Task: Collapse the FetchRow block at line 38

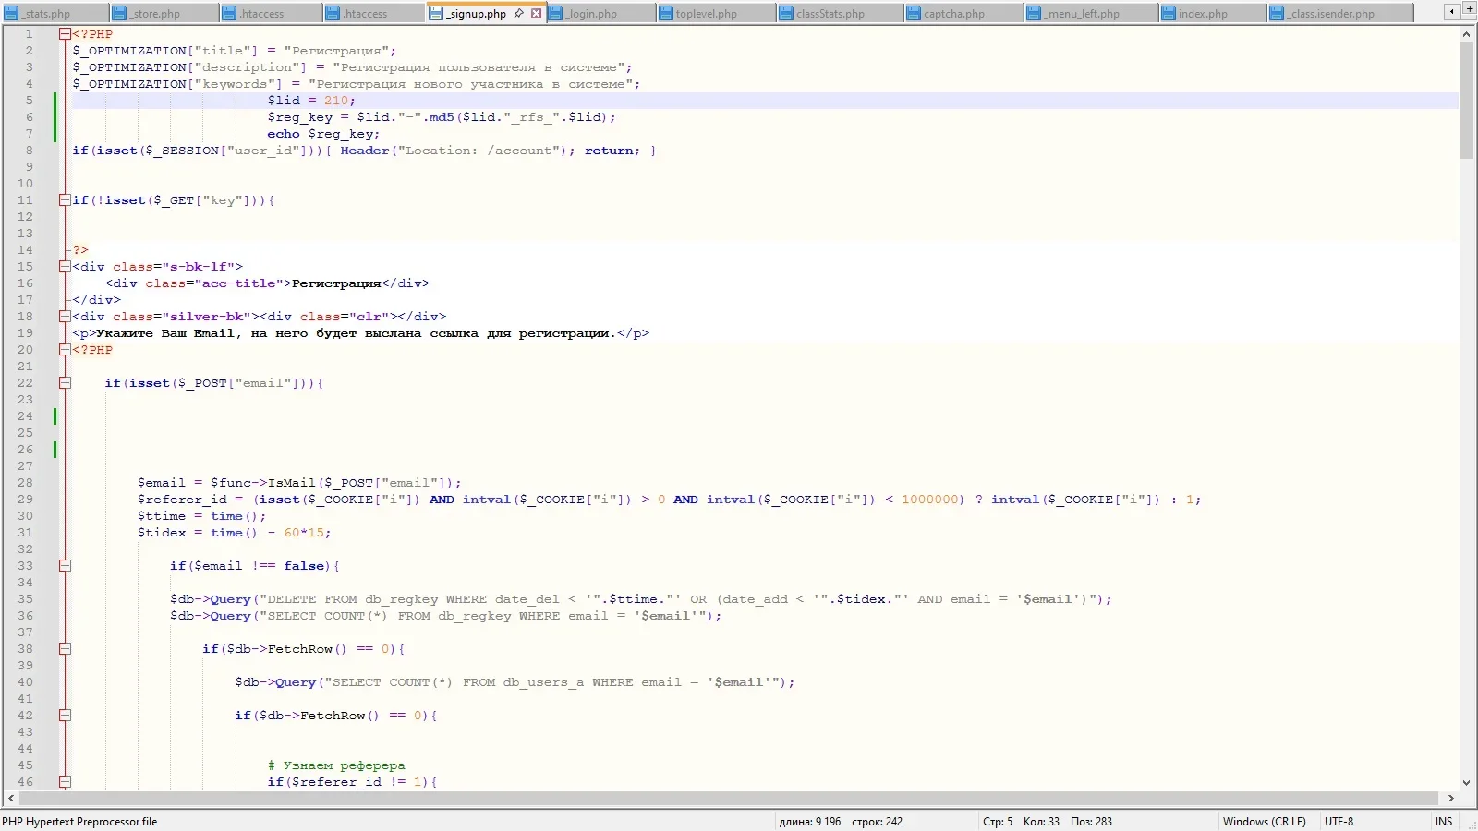Action: tap(65, 649)
